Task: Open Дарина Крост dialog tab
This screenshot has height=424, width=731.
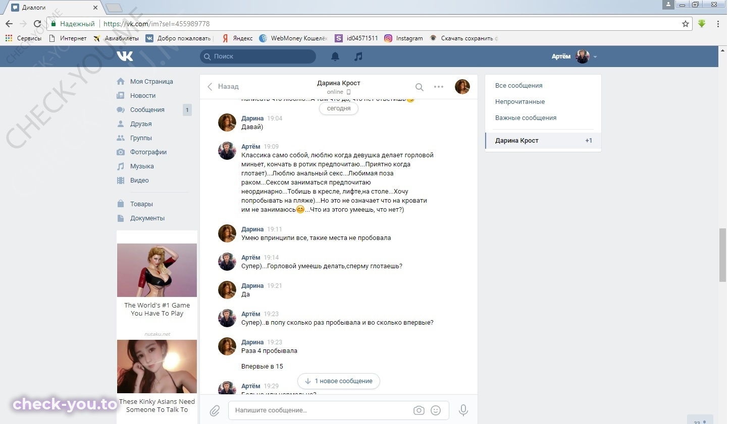Action: [543, 140]
